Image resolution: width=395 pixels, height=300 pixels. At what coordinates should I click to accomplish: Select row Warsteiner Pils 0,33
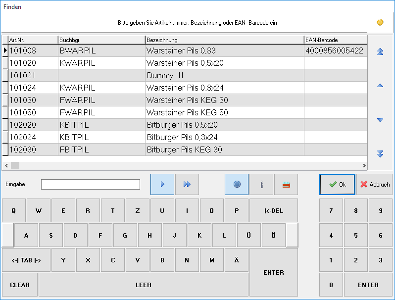[185, 50]
